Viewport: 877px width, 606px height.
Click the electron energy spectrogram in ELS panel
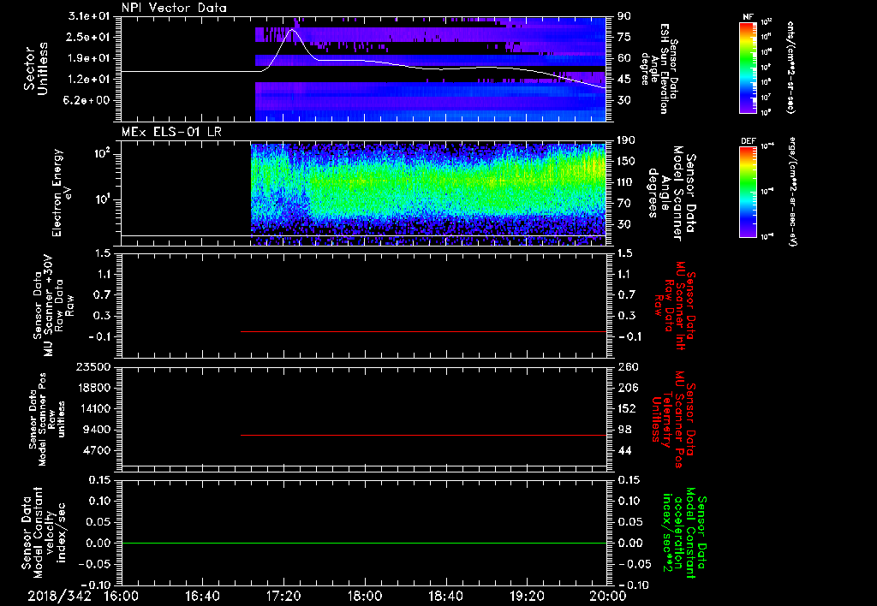(x=428, y=194)
